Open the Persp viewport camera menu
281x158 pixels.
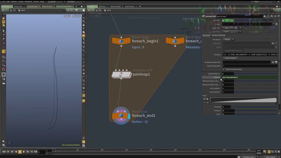pyautogui.click(x=67, y=16)
